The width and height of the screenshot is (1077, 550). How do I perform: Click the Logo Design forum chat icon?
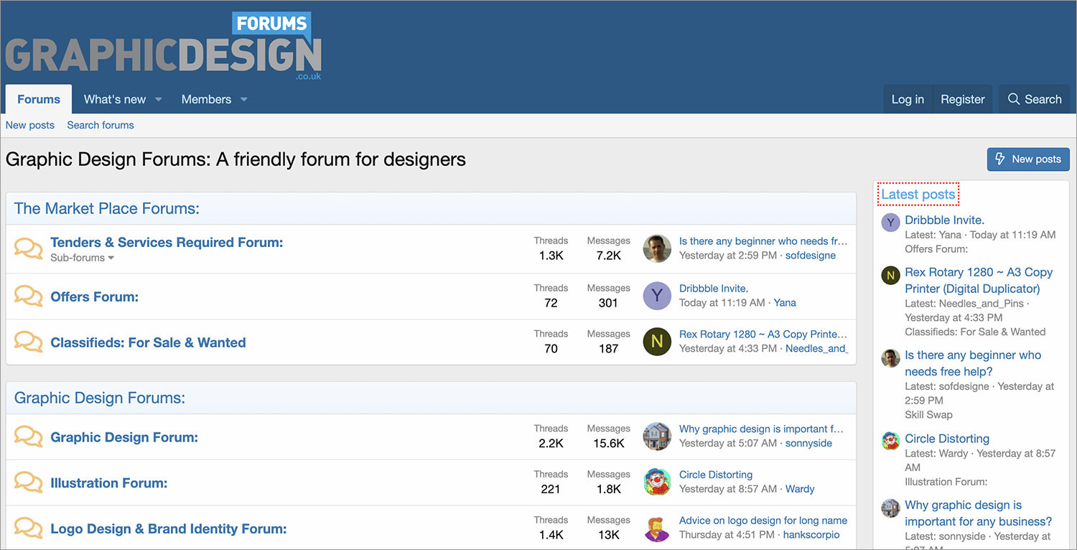[28, 527]
